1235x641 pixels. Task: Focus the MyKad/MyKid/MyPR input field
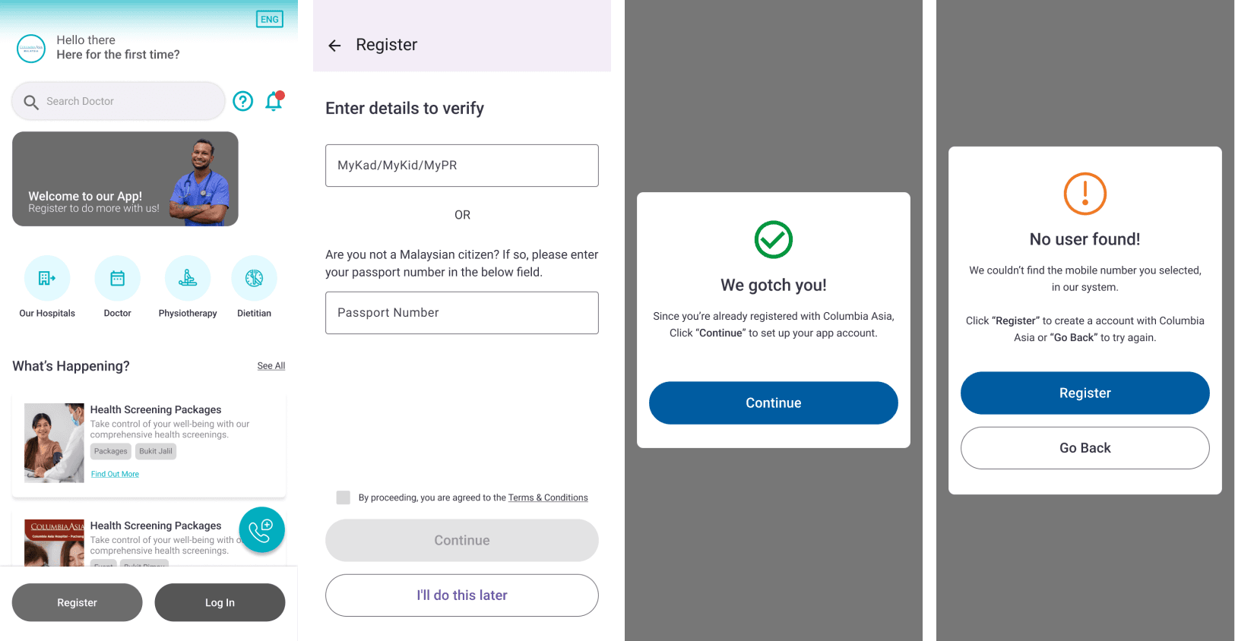pyautogui.click(x=462, y=166)
